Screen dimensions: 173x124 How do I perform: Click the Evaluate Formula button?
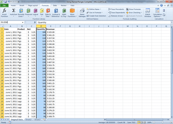134,16
